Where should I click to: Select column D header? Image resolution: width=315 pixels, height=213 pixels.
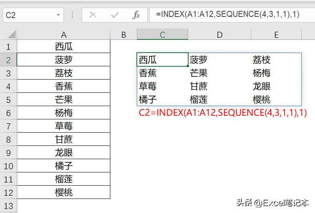pos(219,35)
